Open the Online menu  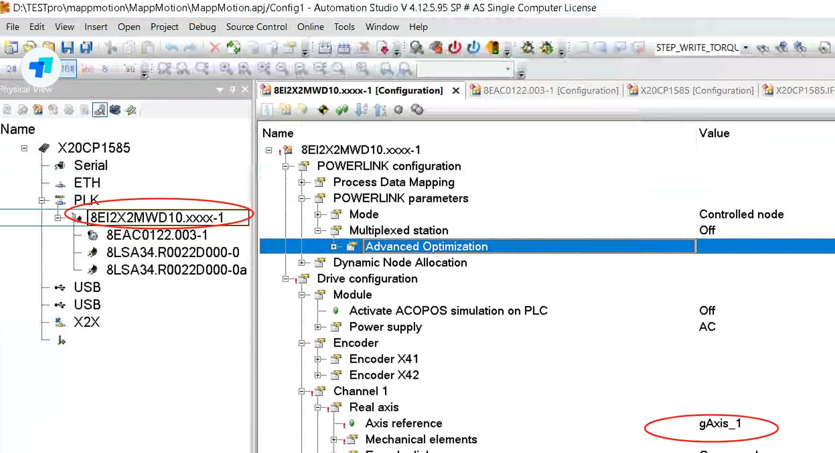coord(310,27)
